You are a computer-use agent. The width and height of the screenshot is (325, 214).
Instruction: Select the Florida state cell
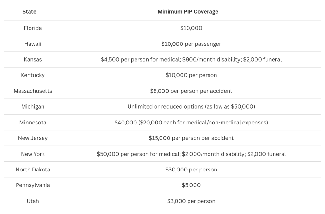pyautogui.click(x=33, y=28)
